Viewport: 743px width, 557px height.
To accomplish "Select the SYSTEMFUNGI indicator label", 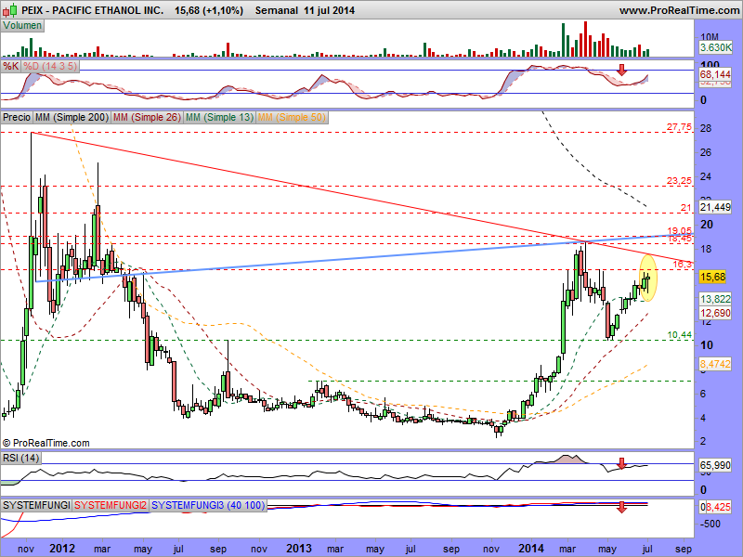I will 36,505.
